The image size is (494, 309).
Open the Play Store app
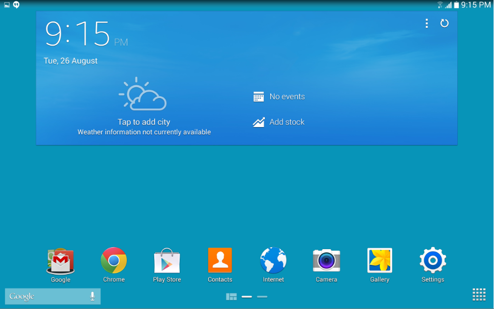click(167, 261)
